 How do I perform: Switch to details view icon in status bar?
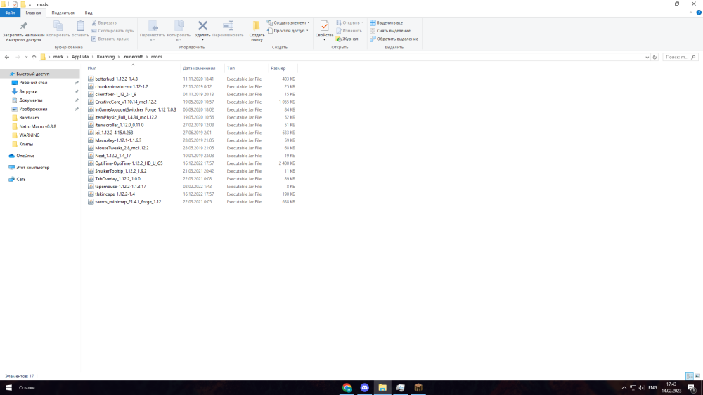690,376
